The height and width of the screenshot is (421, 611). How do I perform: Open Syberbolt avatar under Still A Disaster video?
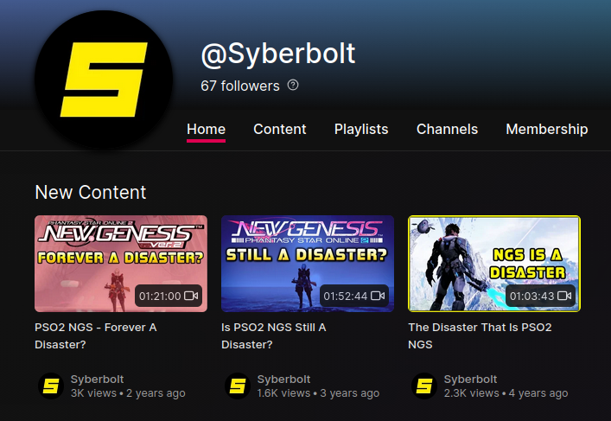[238, 386]
